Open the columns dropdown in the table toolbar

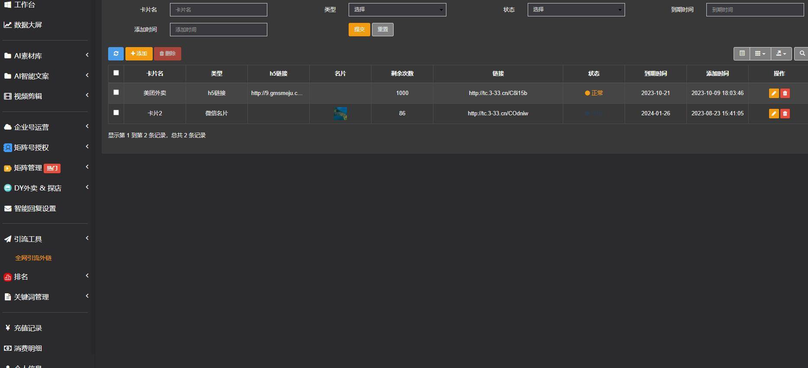click(x=760, y=54)
